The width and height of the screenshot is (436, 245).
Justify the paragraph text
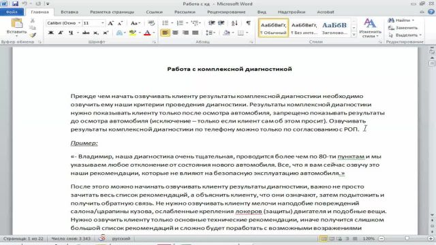(x=196, y=33)
